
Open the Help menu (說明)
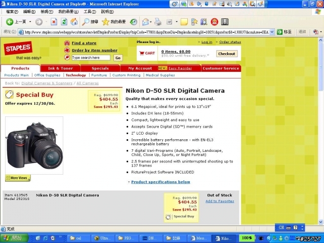107,12
